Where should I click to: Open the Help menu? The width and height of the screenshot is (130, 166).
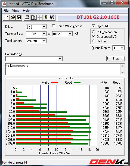pyautogui.click(x=26, y=11)
